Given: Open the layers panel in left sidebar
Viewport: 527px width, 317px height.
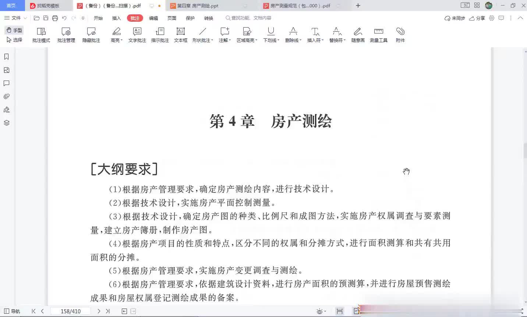Looking at the screenshot, I should click(7, 123).
